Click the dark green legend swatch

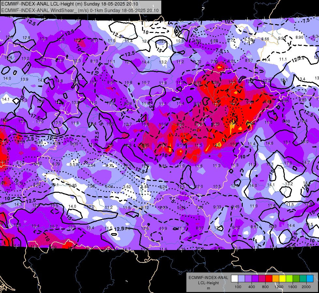pos(296,279)
